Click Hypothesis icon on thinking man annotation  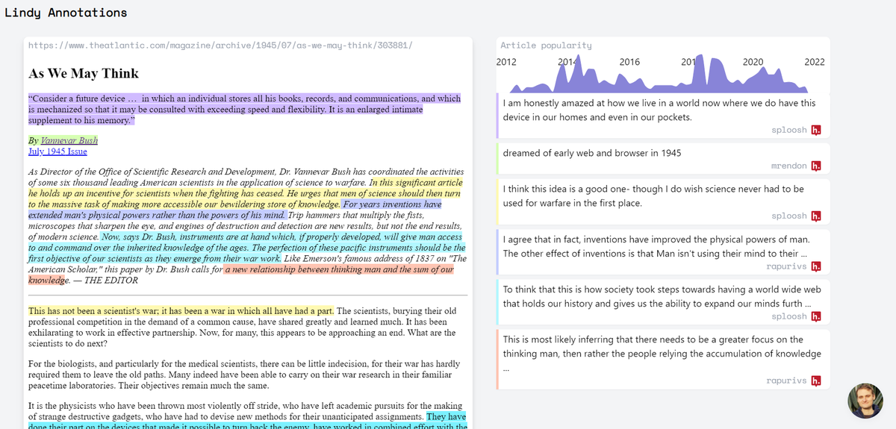(x=816, y=381)
